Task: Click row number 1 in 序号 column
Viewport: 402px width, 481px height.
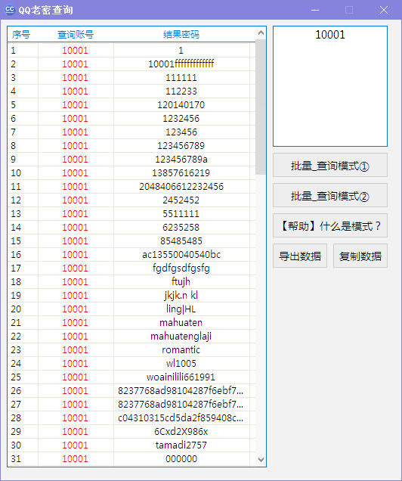Action: 13,51
